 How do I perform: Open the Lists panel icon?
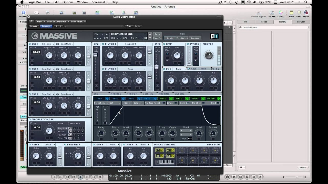[299, 13]
